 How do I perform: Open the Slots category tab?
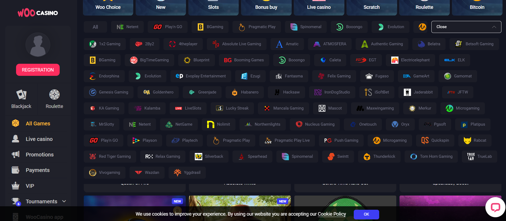pyautogui.click(x=214, y=7)
